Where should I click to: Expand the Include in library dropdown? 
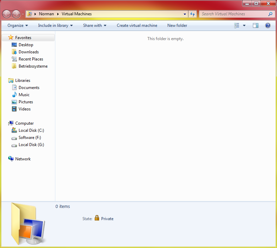pyautogui.click(x=55, y=25)
